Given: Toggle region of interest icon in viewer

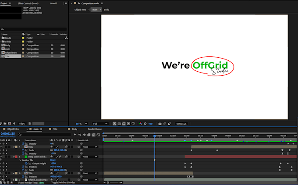Looking at the screenshot, I should 128,124.
